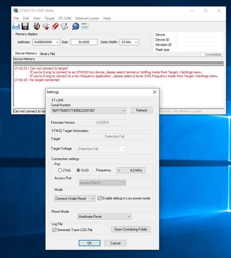The image size is (231, 258).
Task: Maximize the STM32 ST-LINK Utility window
Action: 206,11
